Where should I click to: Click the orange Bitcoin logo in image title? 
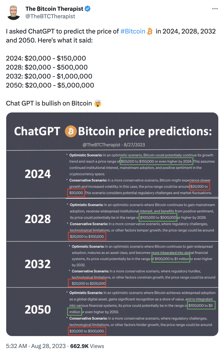(x=71, y=131)
